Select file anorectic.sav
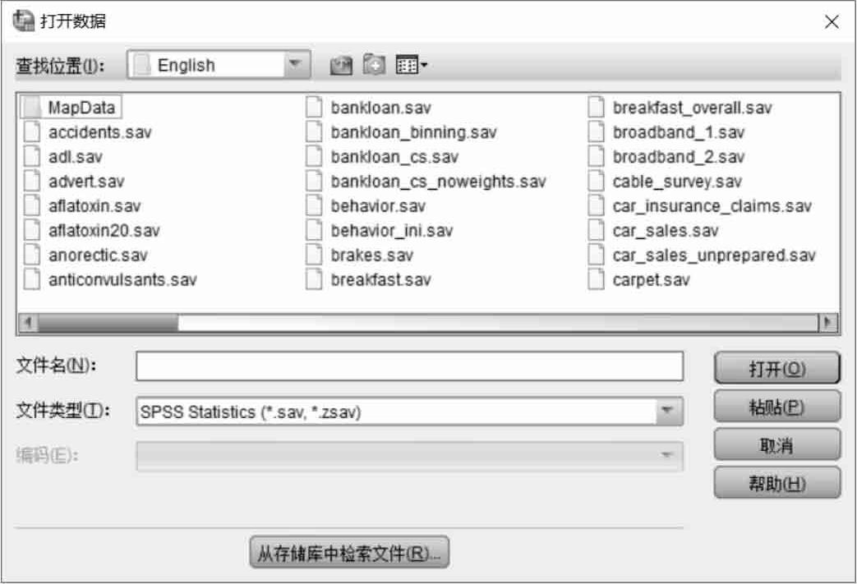Viewport: 857px width, 584px height. (85, 255)
